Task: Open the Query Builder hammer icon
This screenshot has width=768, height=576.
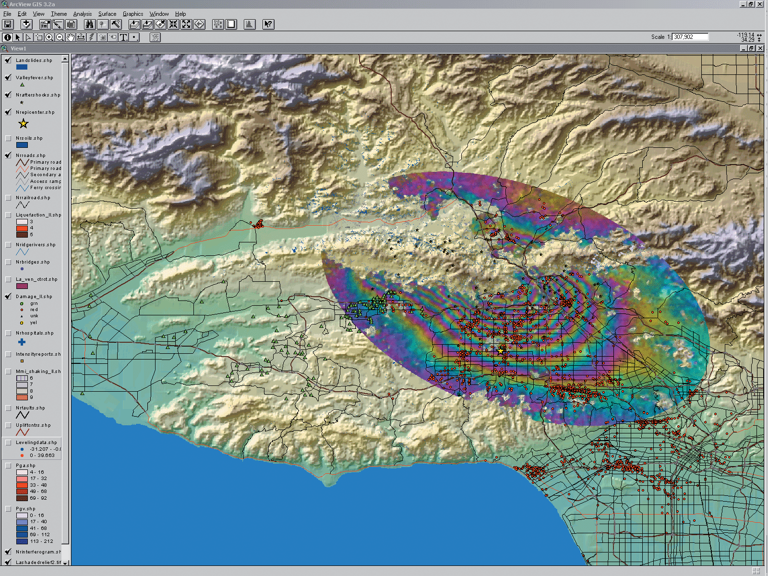Action: (x=116, y=24)
